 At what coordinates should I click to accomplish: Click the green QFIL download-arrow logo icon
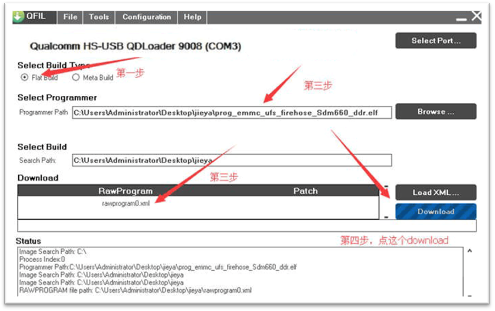[18, 17]
